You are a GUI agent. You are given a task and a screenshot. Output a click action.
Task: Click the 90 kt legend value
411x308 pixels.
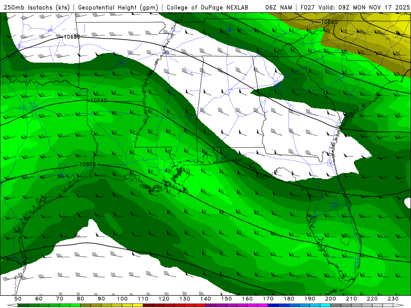click(101, 299)
